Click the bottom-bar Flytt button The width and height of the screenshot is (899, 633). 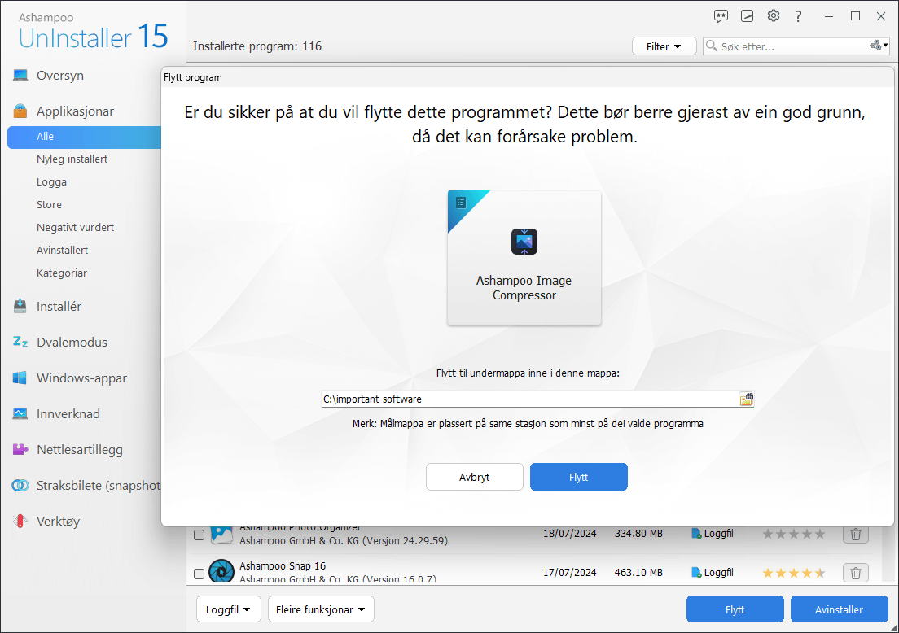coord(735,609)
